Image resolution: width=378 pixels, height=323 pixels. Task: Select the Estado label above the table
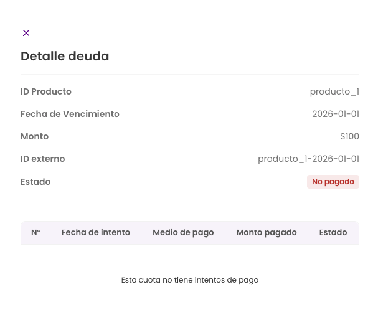click(35, 182)
